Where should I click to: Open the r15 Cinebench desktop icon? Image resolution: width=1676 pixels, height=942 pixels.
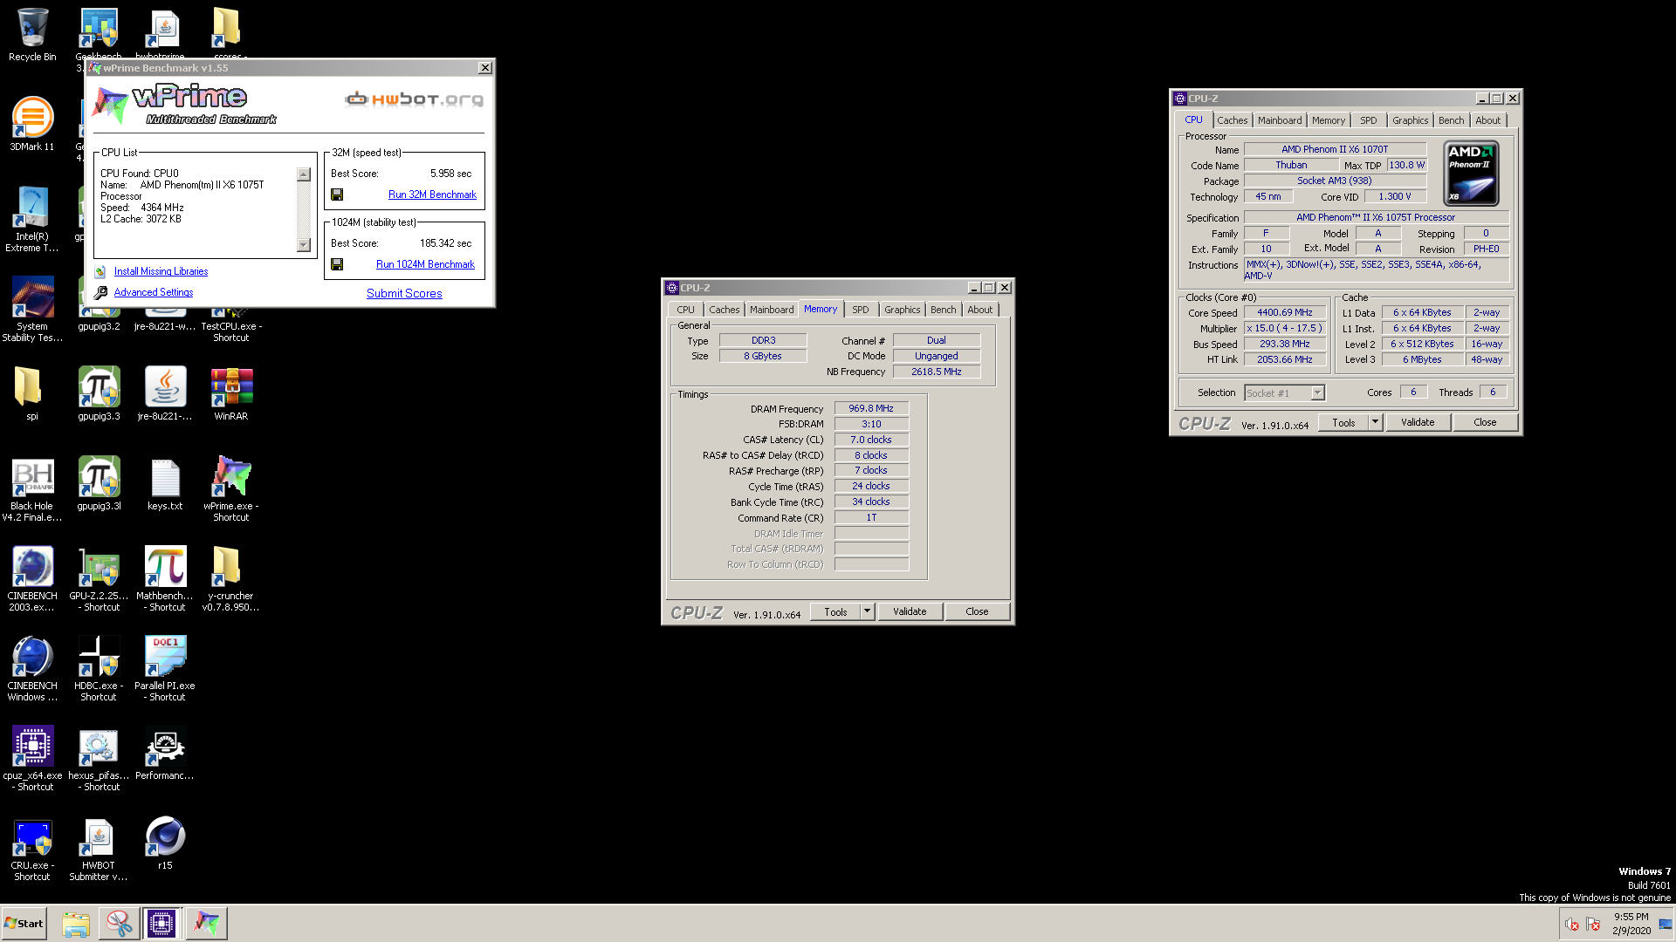pyautogui.click(x=165, y=842)
